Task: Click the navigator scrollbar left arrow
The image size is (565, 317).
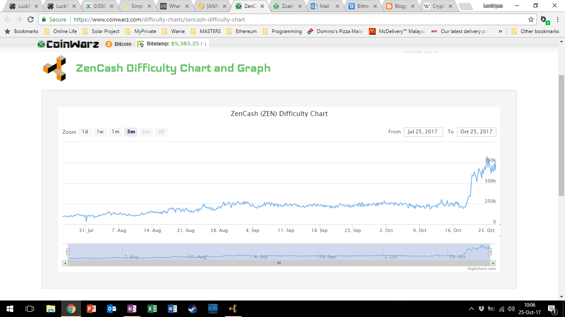Action: (x=65, y=263)
